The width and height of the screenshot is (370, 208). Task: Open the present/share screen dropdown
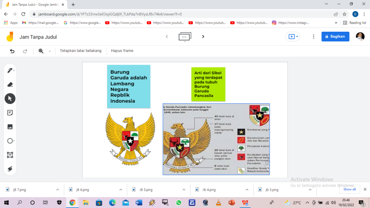[293, 37]
